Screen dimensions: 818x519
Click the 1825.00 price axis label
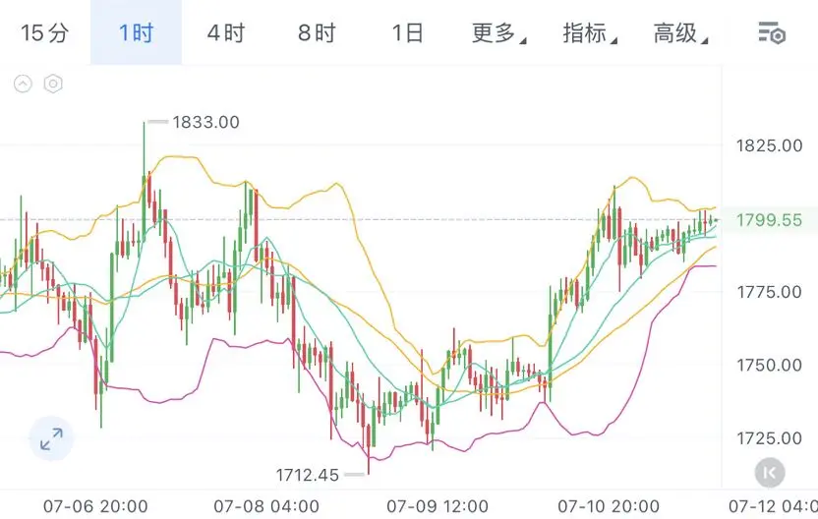coord(769,145)
